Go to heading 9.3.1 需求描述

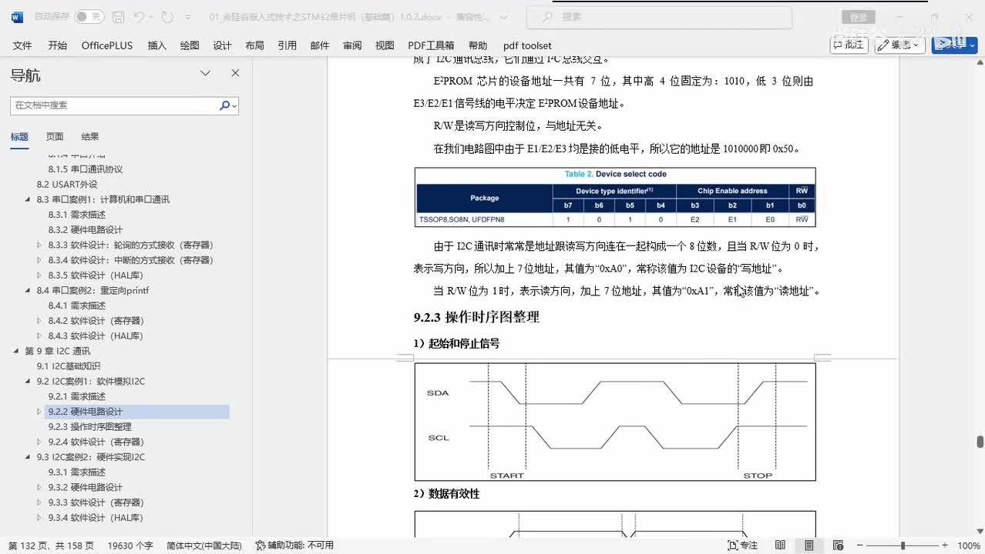pos(77,472)
